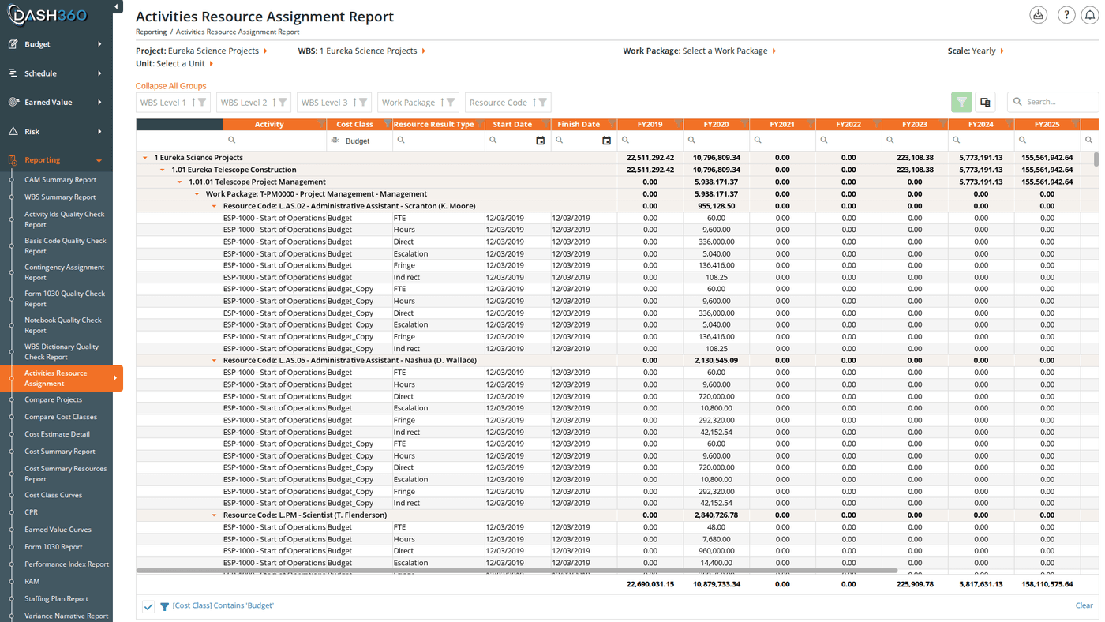Click the Work Package group filter icon
Viewport: 1105px width, 622px height.
point(451,102)
